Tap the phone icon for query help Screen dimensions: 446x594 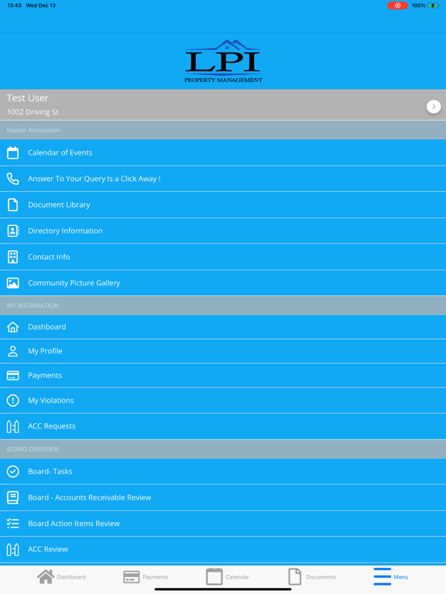coord(13,179)
